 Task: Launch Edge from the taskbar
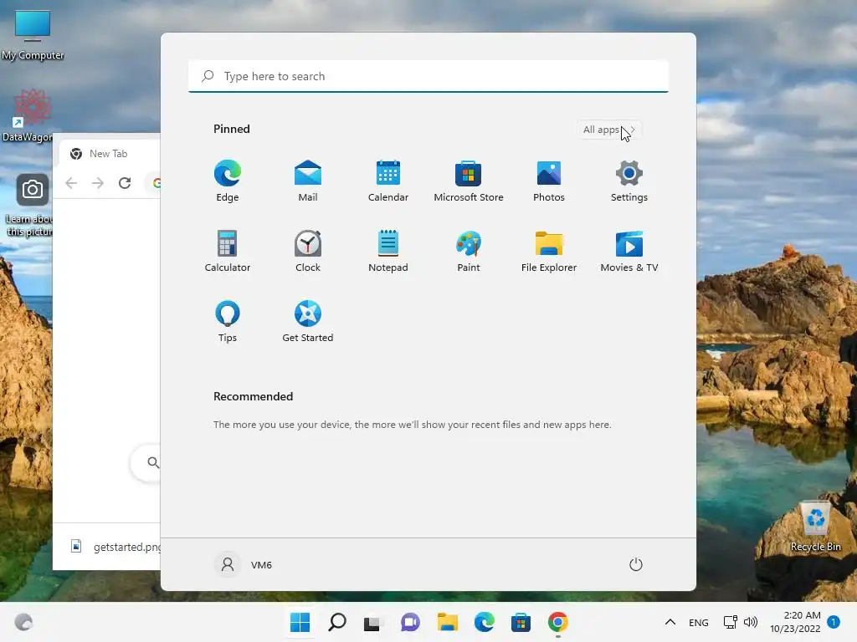pyautogui.click(x=485, y=622)
